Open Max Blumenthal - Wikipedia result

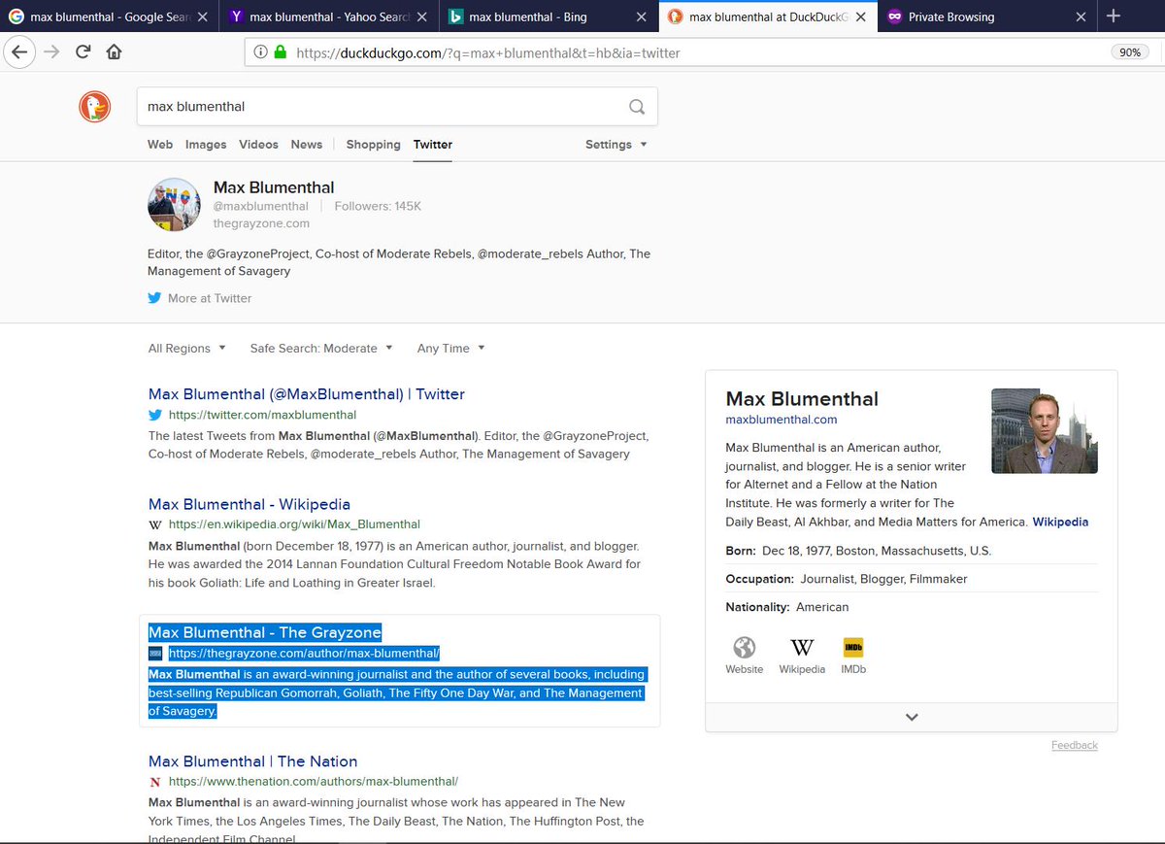(250, 504)
